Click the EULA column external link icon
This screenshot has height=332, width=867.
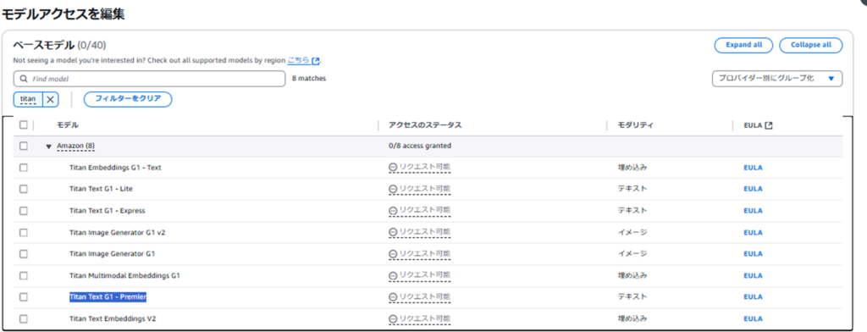[x=769, y=125]
